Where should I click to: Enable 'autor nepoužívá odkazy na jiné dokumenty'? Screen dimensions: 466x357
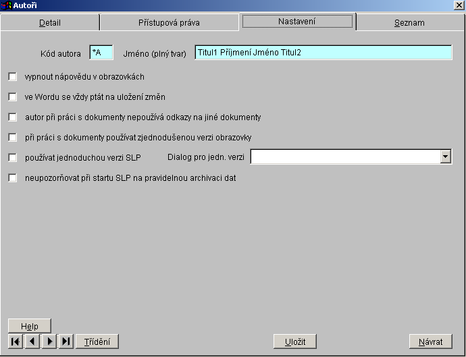click(13, 117)
